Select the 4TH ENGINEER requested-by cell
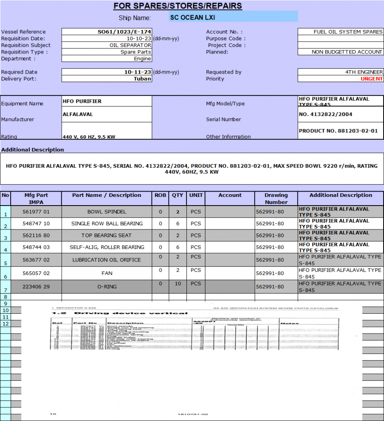Image resolution: width=384 pixels, height=421 pixels. (340, 72)
